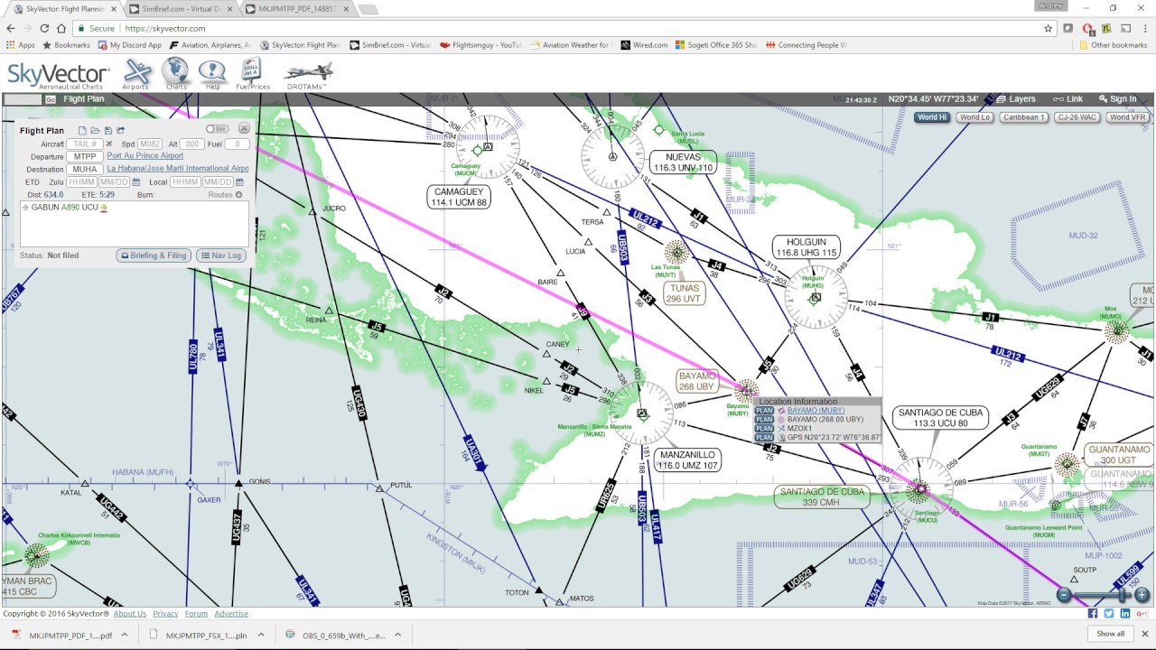Open the Nav Log button
This screenshot has width=1156, height=650.
pyautogui.click(x=221, y=255)
